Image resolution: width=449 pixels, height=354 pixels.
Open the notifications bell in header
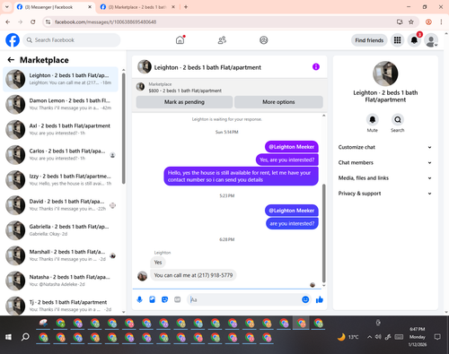coord(414,40)
